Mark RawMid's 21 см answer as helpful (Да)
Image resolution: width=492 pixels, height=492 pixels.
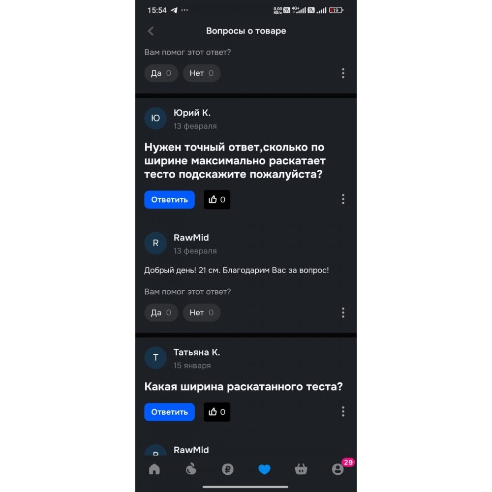[x=161, y=313]
